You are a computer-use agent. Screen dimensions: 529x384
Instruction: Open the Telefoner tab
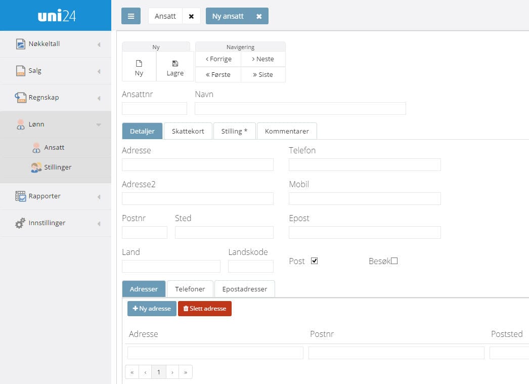tap(190, 289)
